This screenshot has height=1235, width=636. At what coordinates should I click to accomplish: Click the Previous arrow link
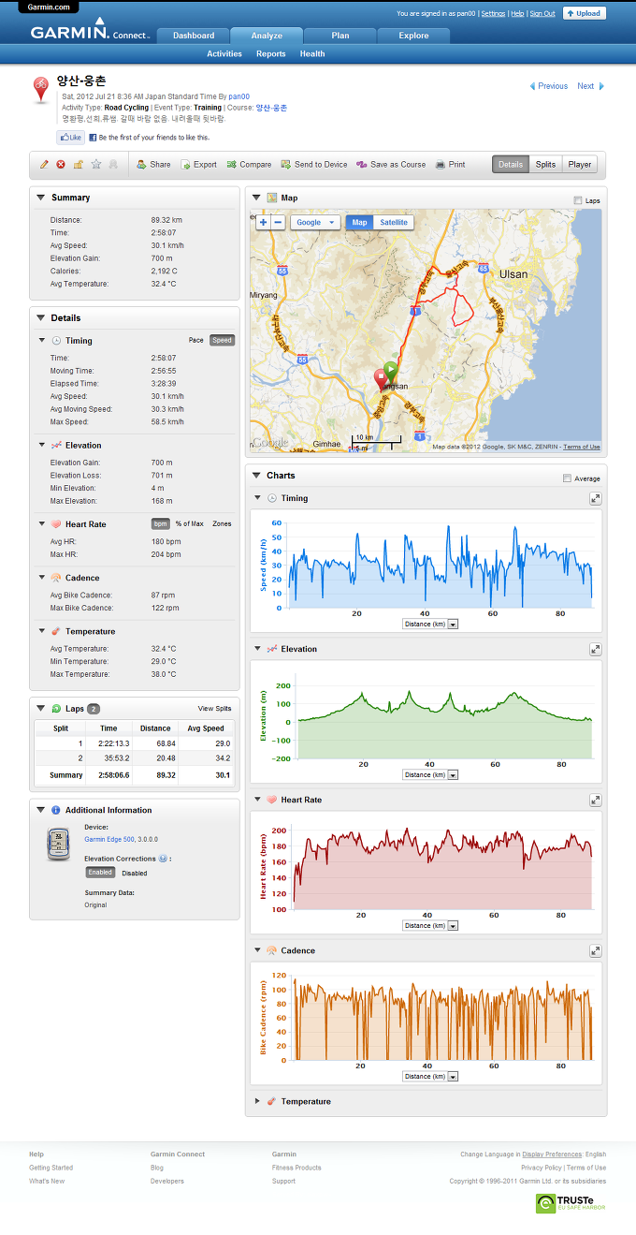coord(548,86)
